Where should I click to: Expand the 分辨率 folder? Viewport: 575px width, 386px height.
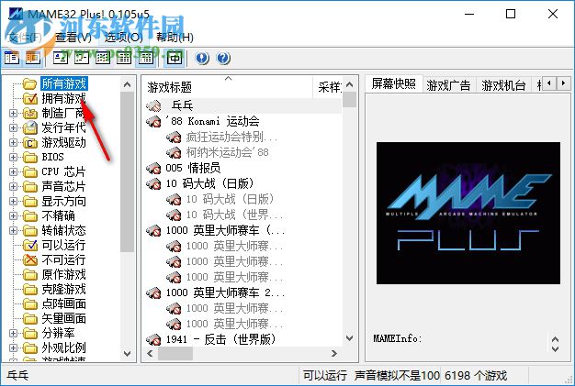pyautogui.click(x=13, y=333)
